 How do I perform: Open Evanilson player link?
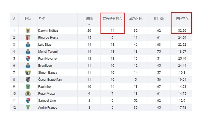(x=45, y=66)
